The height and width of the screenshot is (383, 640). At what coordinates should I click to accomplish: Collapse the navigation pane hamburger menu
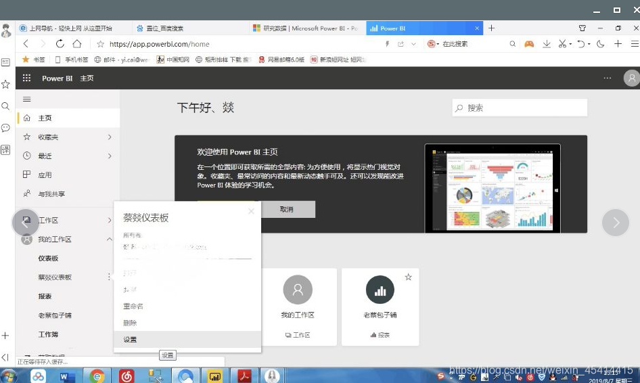point(27,99)
